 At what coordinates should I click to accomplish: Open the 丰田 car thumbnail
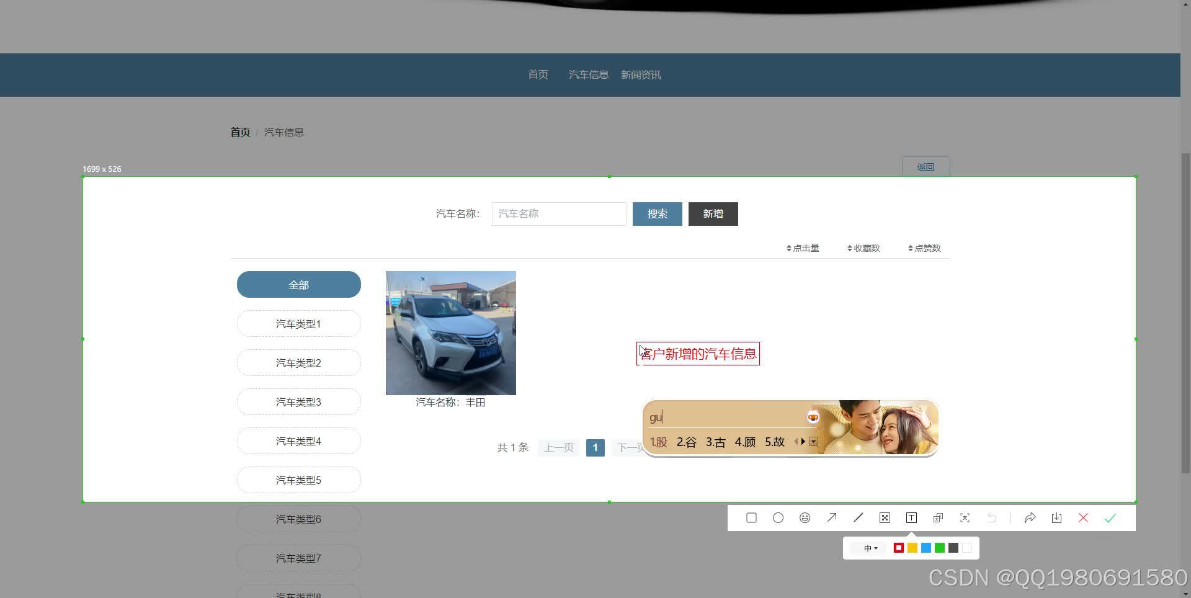[451, 333]
